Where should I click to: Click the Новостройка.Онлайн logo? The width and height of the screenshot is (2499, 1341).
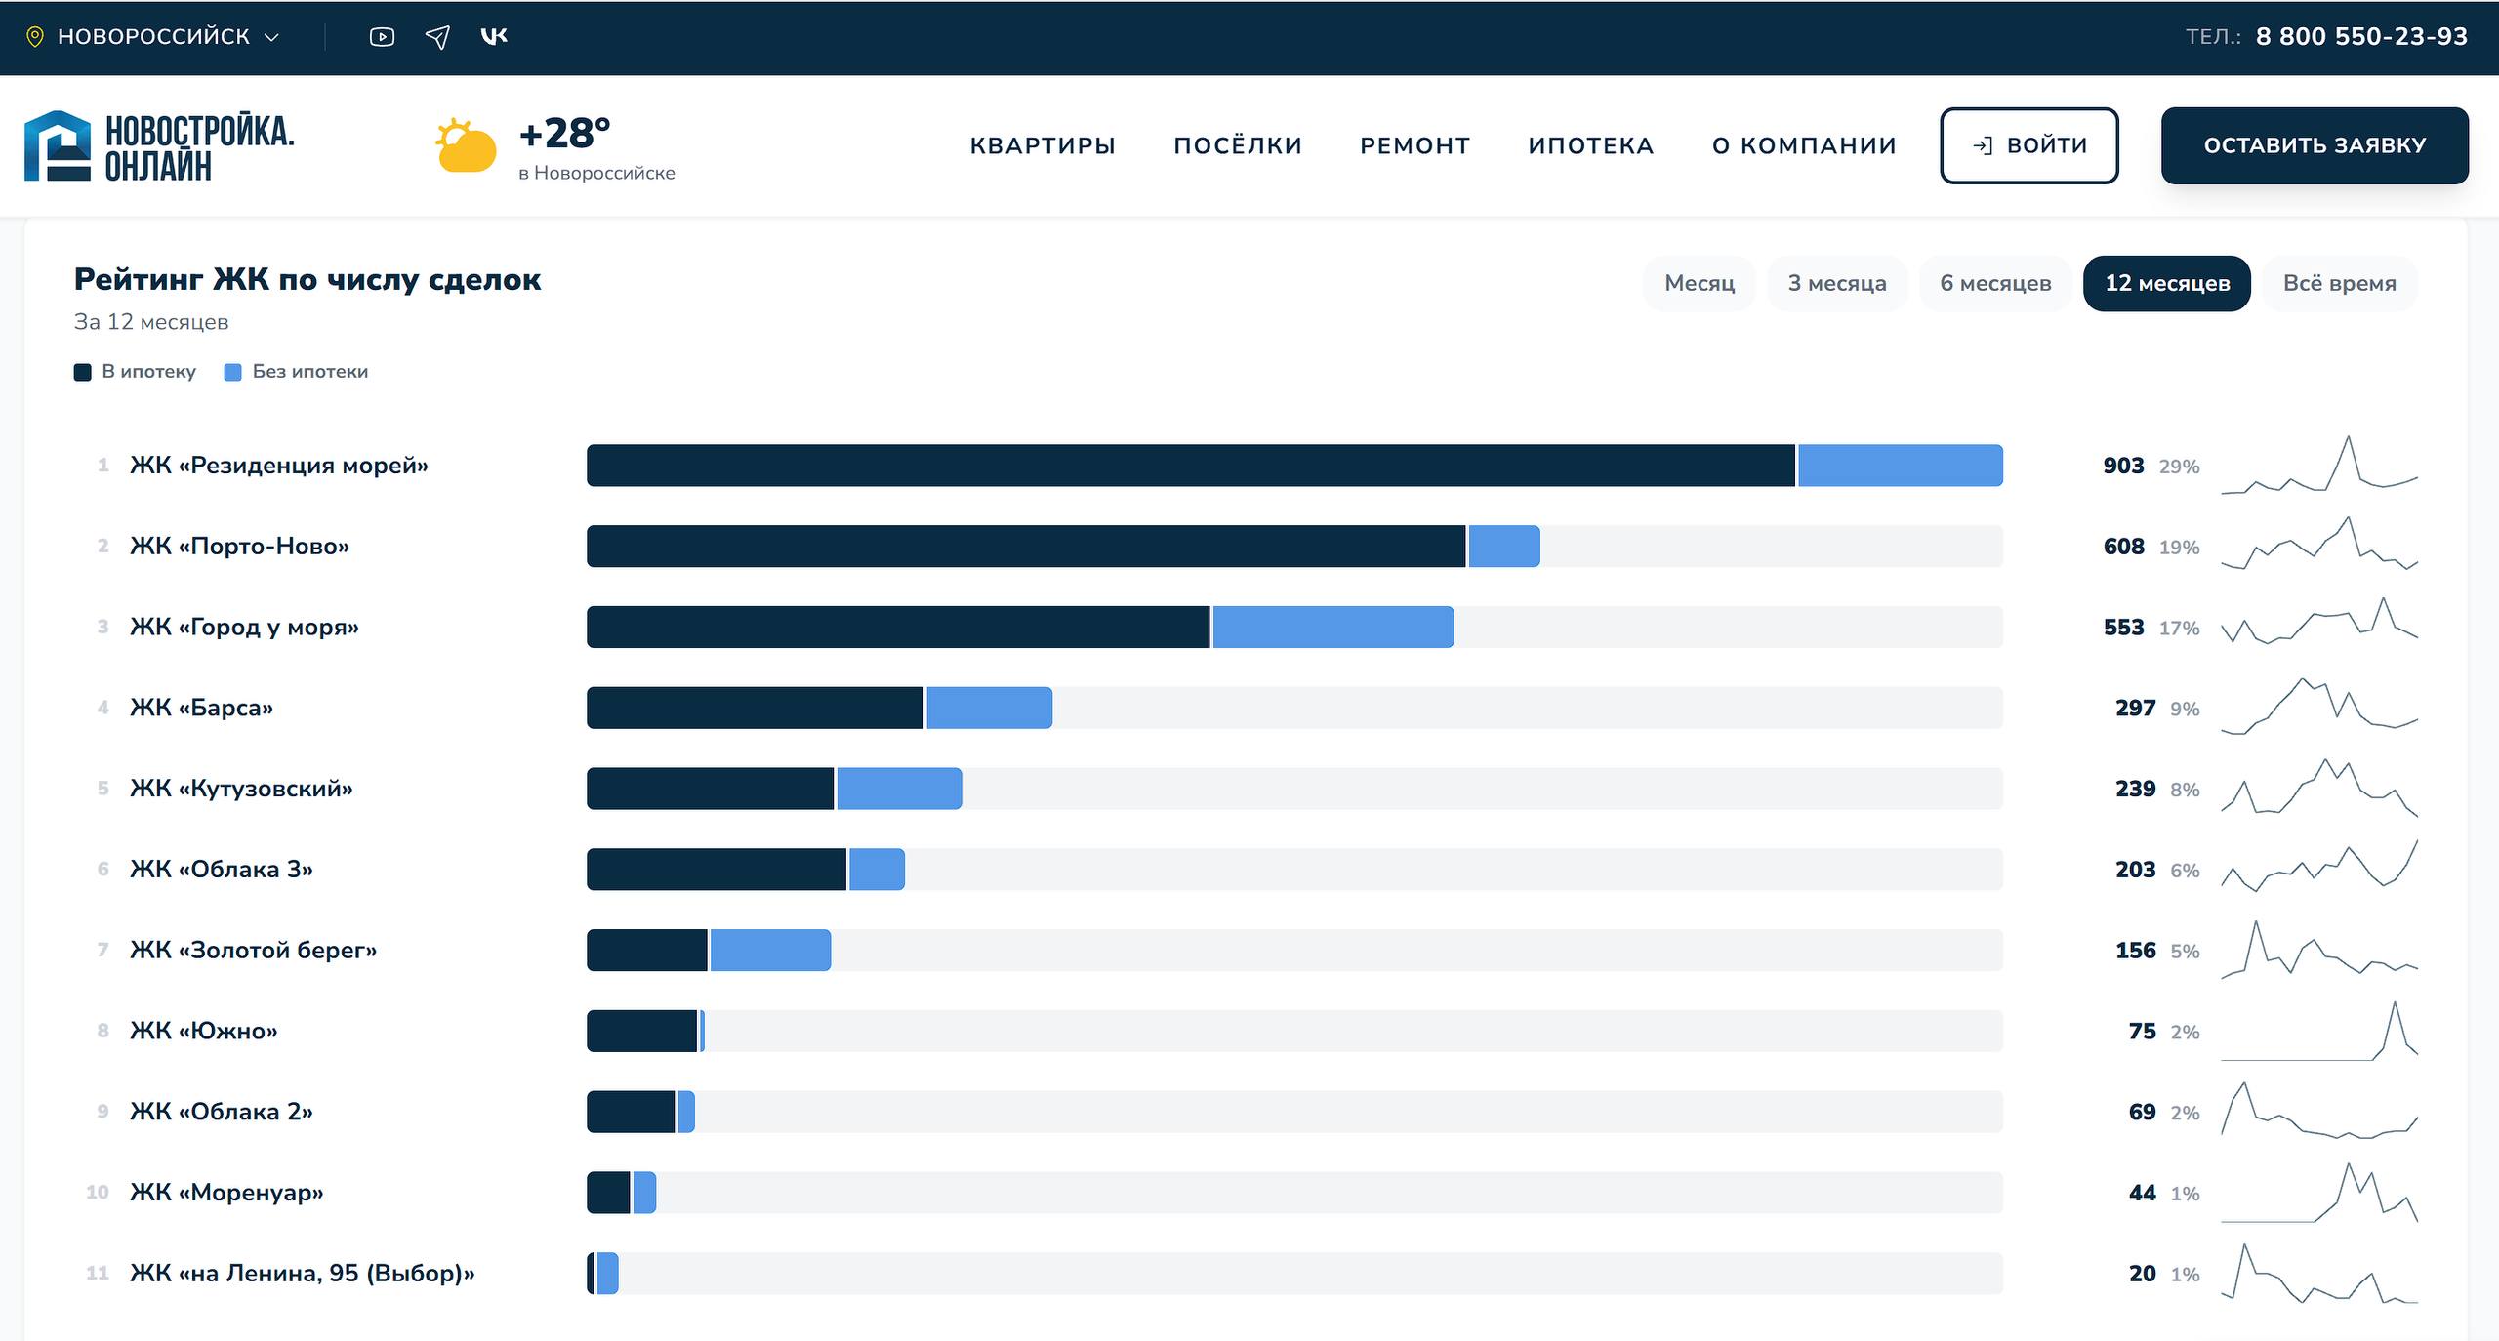(159, 145)
